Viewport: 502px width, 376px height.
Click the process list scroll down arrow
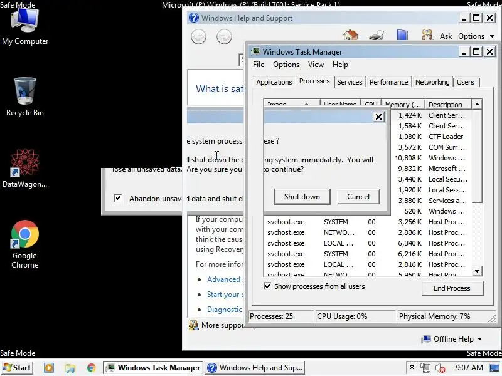[477, 271]
